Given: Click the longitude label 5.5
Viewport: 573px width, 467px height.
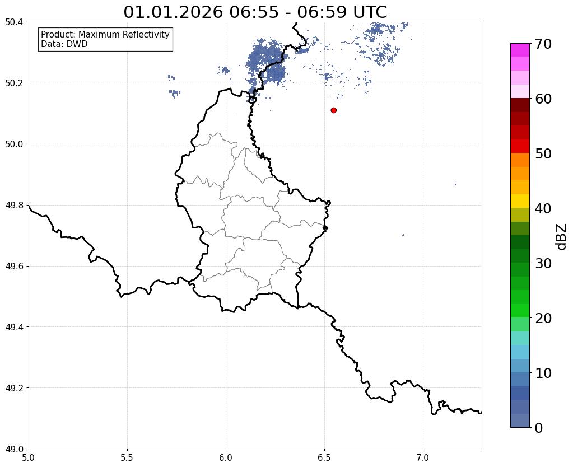Looking at the screenshot, I should (x=127, y=457).
